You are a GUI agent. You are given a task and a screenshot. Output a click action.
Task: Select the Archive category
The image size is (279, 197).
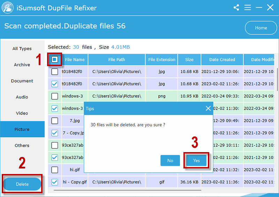pyautogui.click(x=22, y=65)
